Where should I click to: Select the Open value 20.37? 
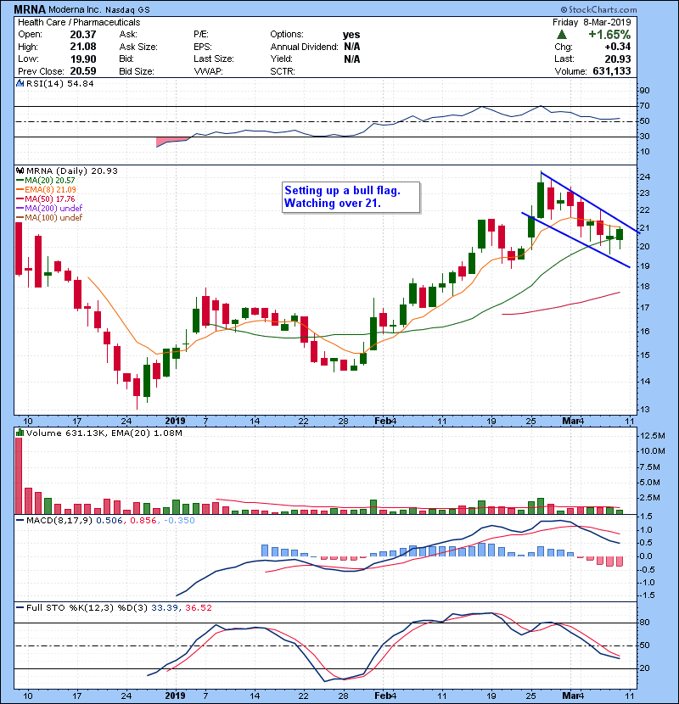pos(82,35)
